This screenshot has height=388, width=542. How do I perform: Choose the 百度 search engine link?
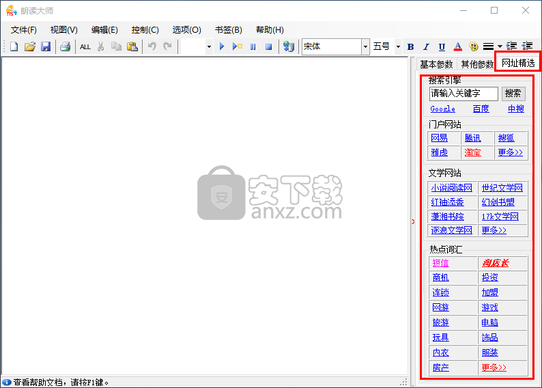point(481,109)
